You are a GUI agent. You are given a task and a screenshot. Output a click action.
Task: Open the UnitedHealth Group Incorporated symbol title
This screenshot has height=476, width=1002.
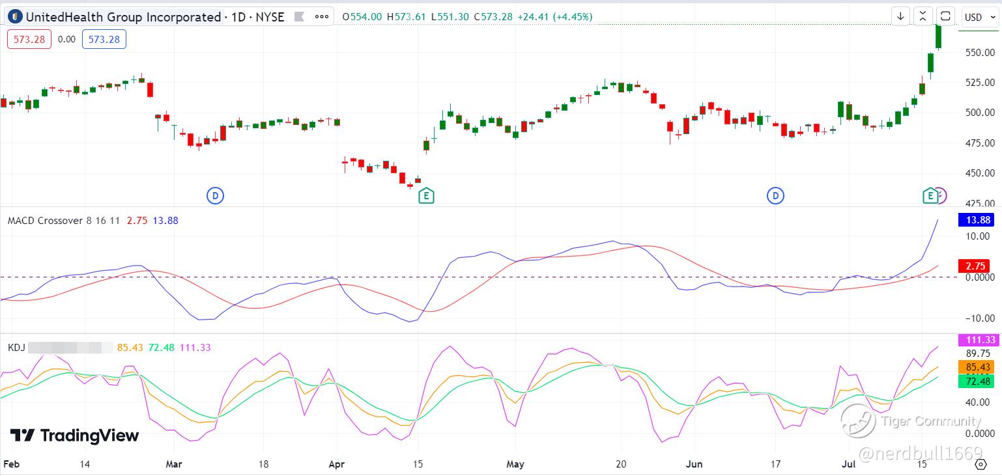coord(123,17)
